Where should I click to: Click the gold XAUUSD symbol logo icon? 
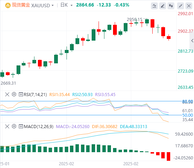(8, 6)
